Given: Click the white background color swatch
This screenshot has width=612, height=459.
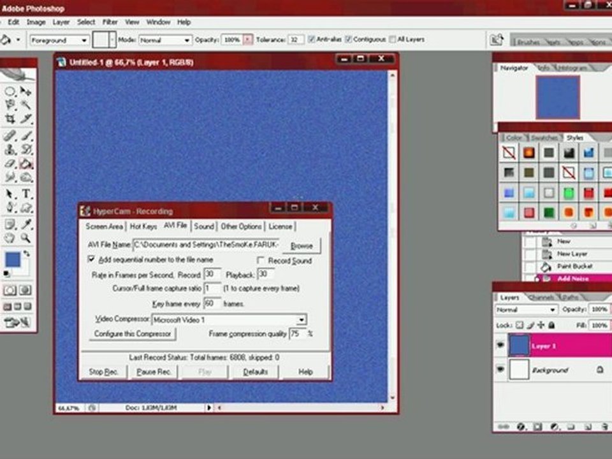Looking at the screenshot, I should [25, 270].
